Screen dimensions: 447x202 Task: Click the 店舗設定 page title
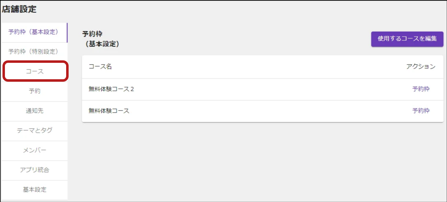(x=19, y=9)
